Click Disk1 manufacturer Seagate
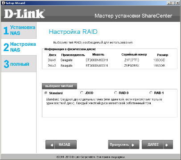Viewport: 181px width, 160px height. coord(66,60)
